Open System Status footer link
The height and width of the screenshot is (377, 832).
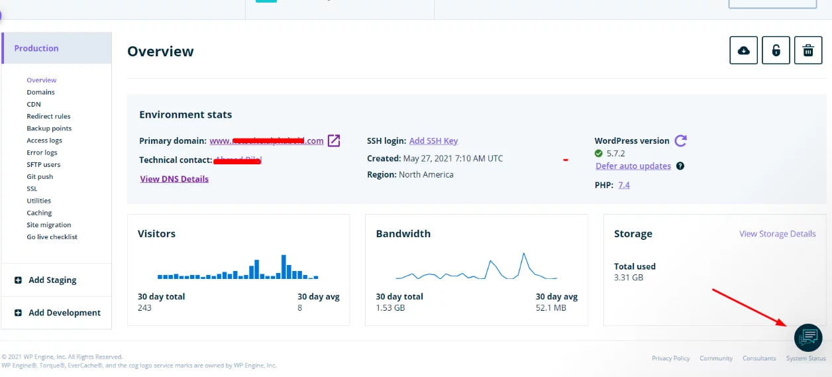806,358
